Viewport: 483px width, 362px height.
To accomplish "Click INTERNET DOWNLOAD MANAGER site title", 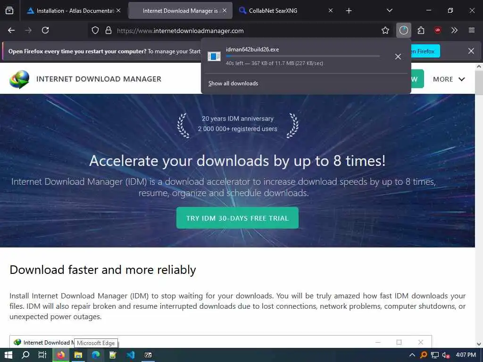I will pyautogui.click(x=99, y=79).
